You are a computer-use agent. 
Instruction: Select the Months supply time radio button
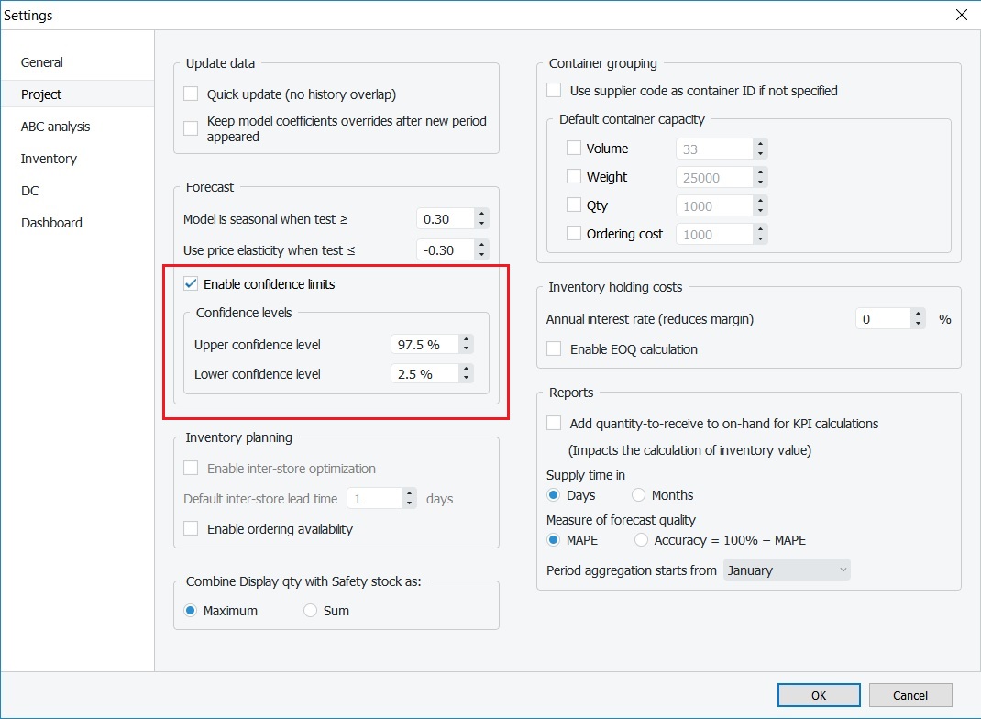click(639, 495)
